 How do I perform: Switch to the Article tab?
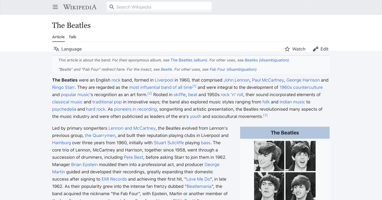coord(58,37)
